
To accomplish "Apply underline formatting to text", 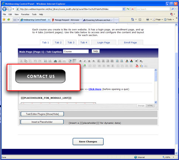I will point(89,61).
